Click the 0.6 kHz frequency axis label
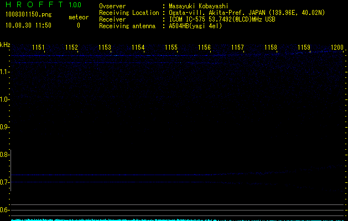The image size is (348, 221). click(4, 210)
